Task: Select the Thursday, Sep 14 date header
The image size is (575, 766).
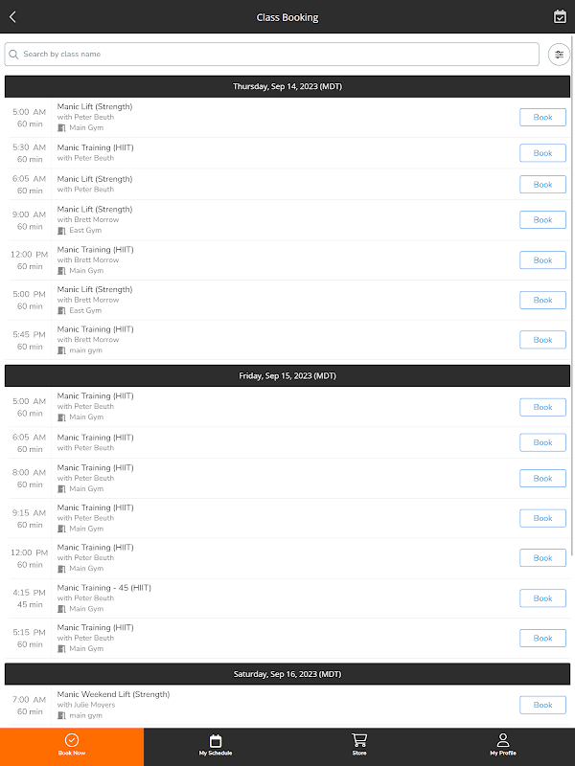Action: [287, 86]
